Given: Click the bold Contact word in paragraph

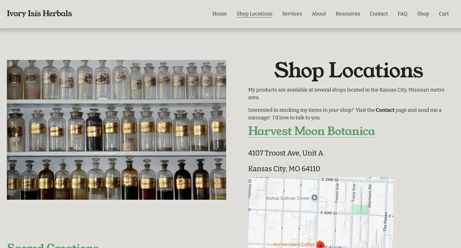Looking at the screenshot, I should pyautogui.click(x=385, y=110).
